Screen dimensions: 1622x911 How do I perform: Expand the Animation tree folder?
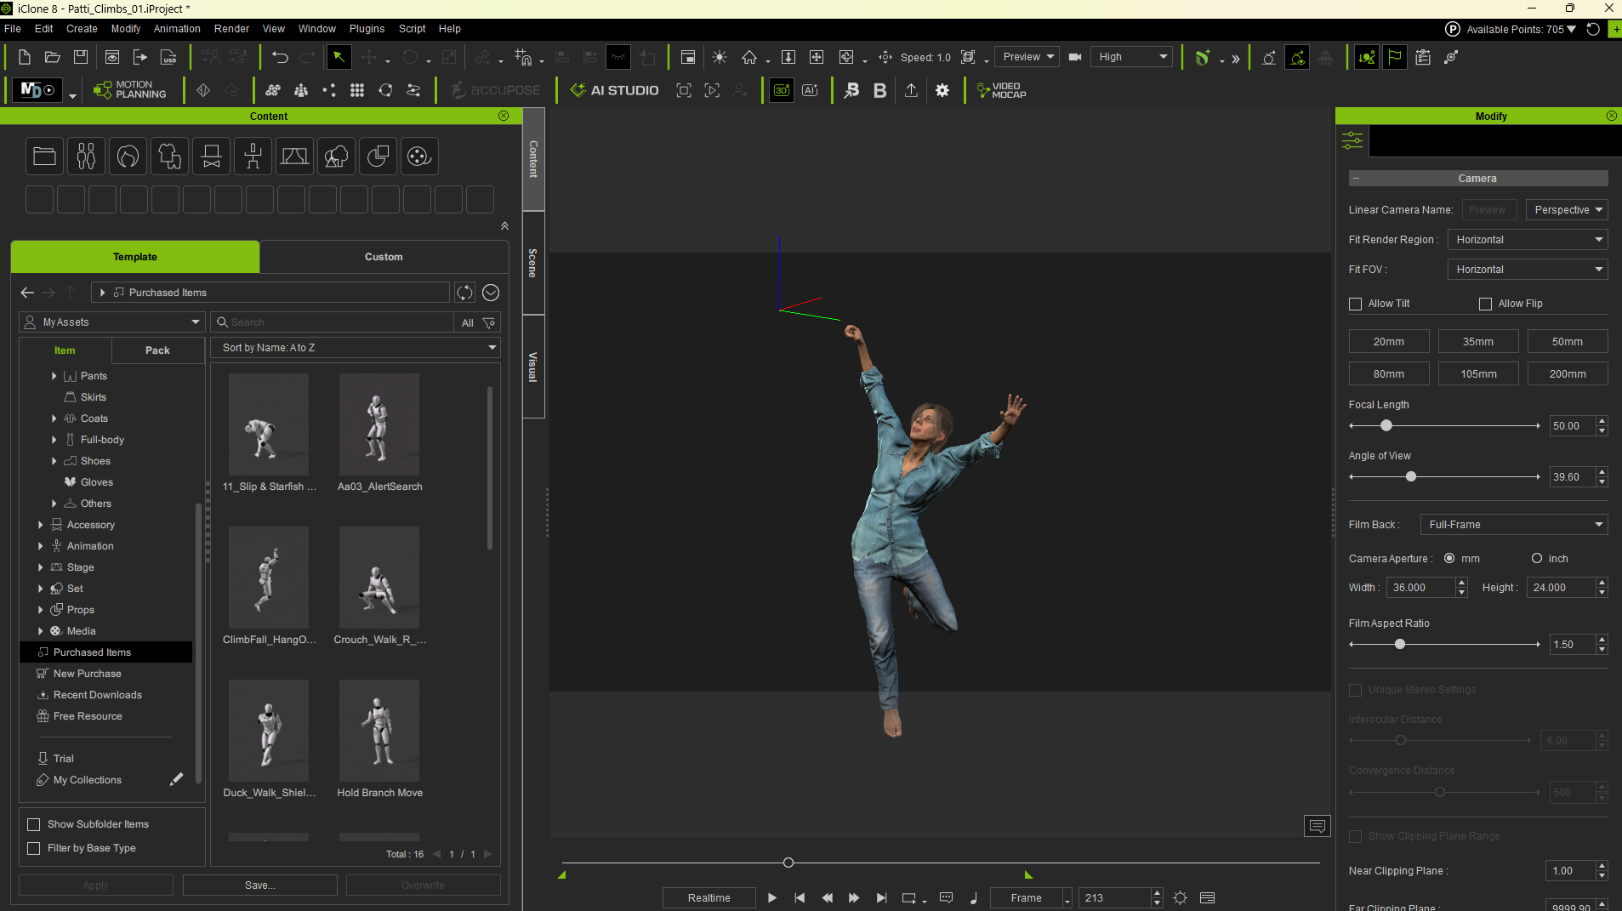click(x=40, y=546)
